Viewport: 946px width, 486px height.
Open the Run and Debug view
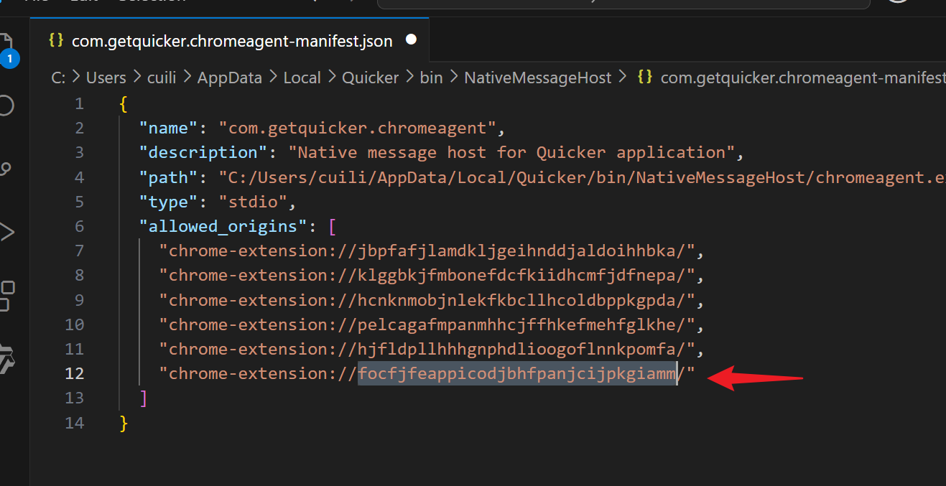(6, 232)
